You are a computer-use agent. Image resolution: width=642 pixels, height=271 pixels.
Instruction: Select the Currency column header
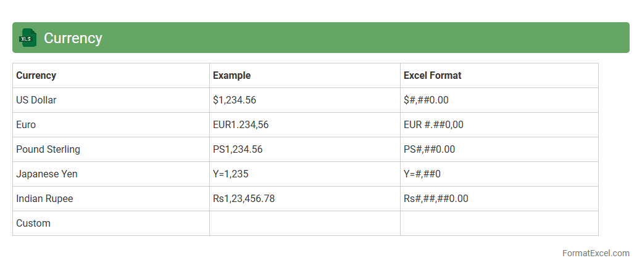(x=36, y=76)
